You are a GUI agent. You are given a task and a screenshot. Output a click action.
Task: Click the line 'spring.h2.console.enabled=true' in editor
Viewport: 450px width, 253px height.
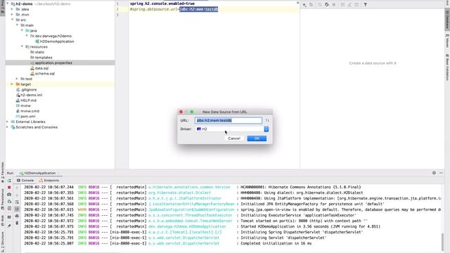point(162,4)
